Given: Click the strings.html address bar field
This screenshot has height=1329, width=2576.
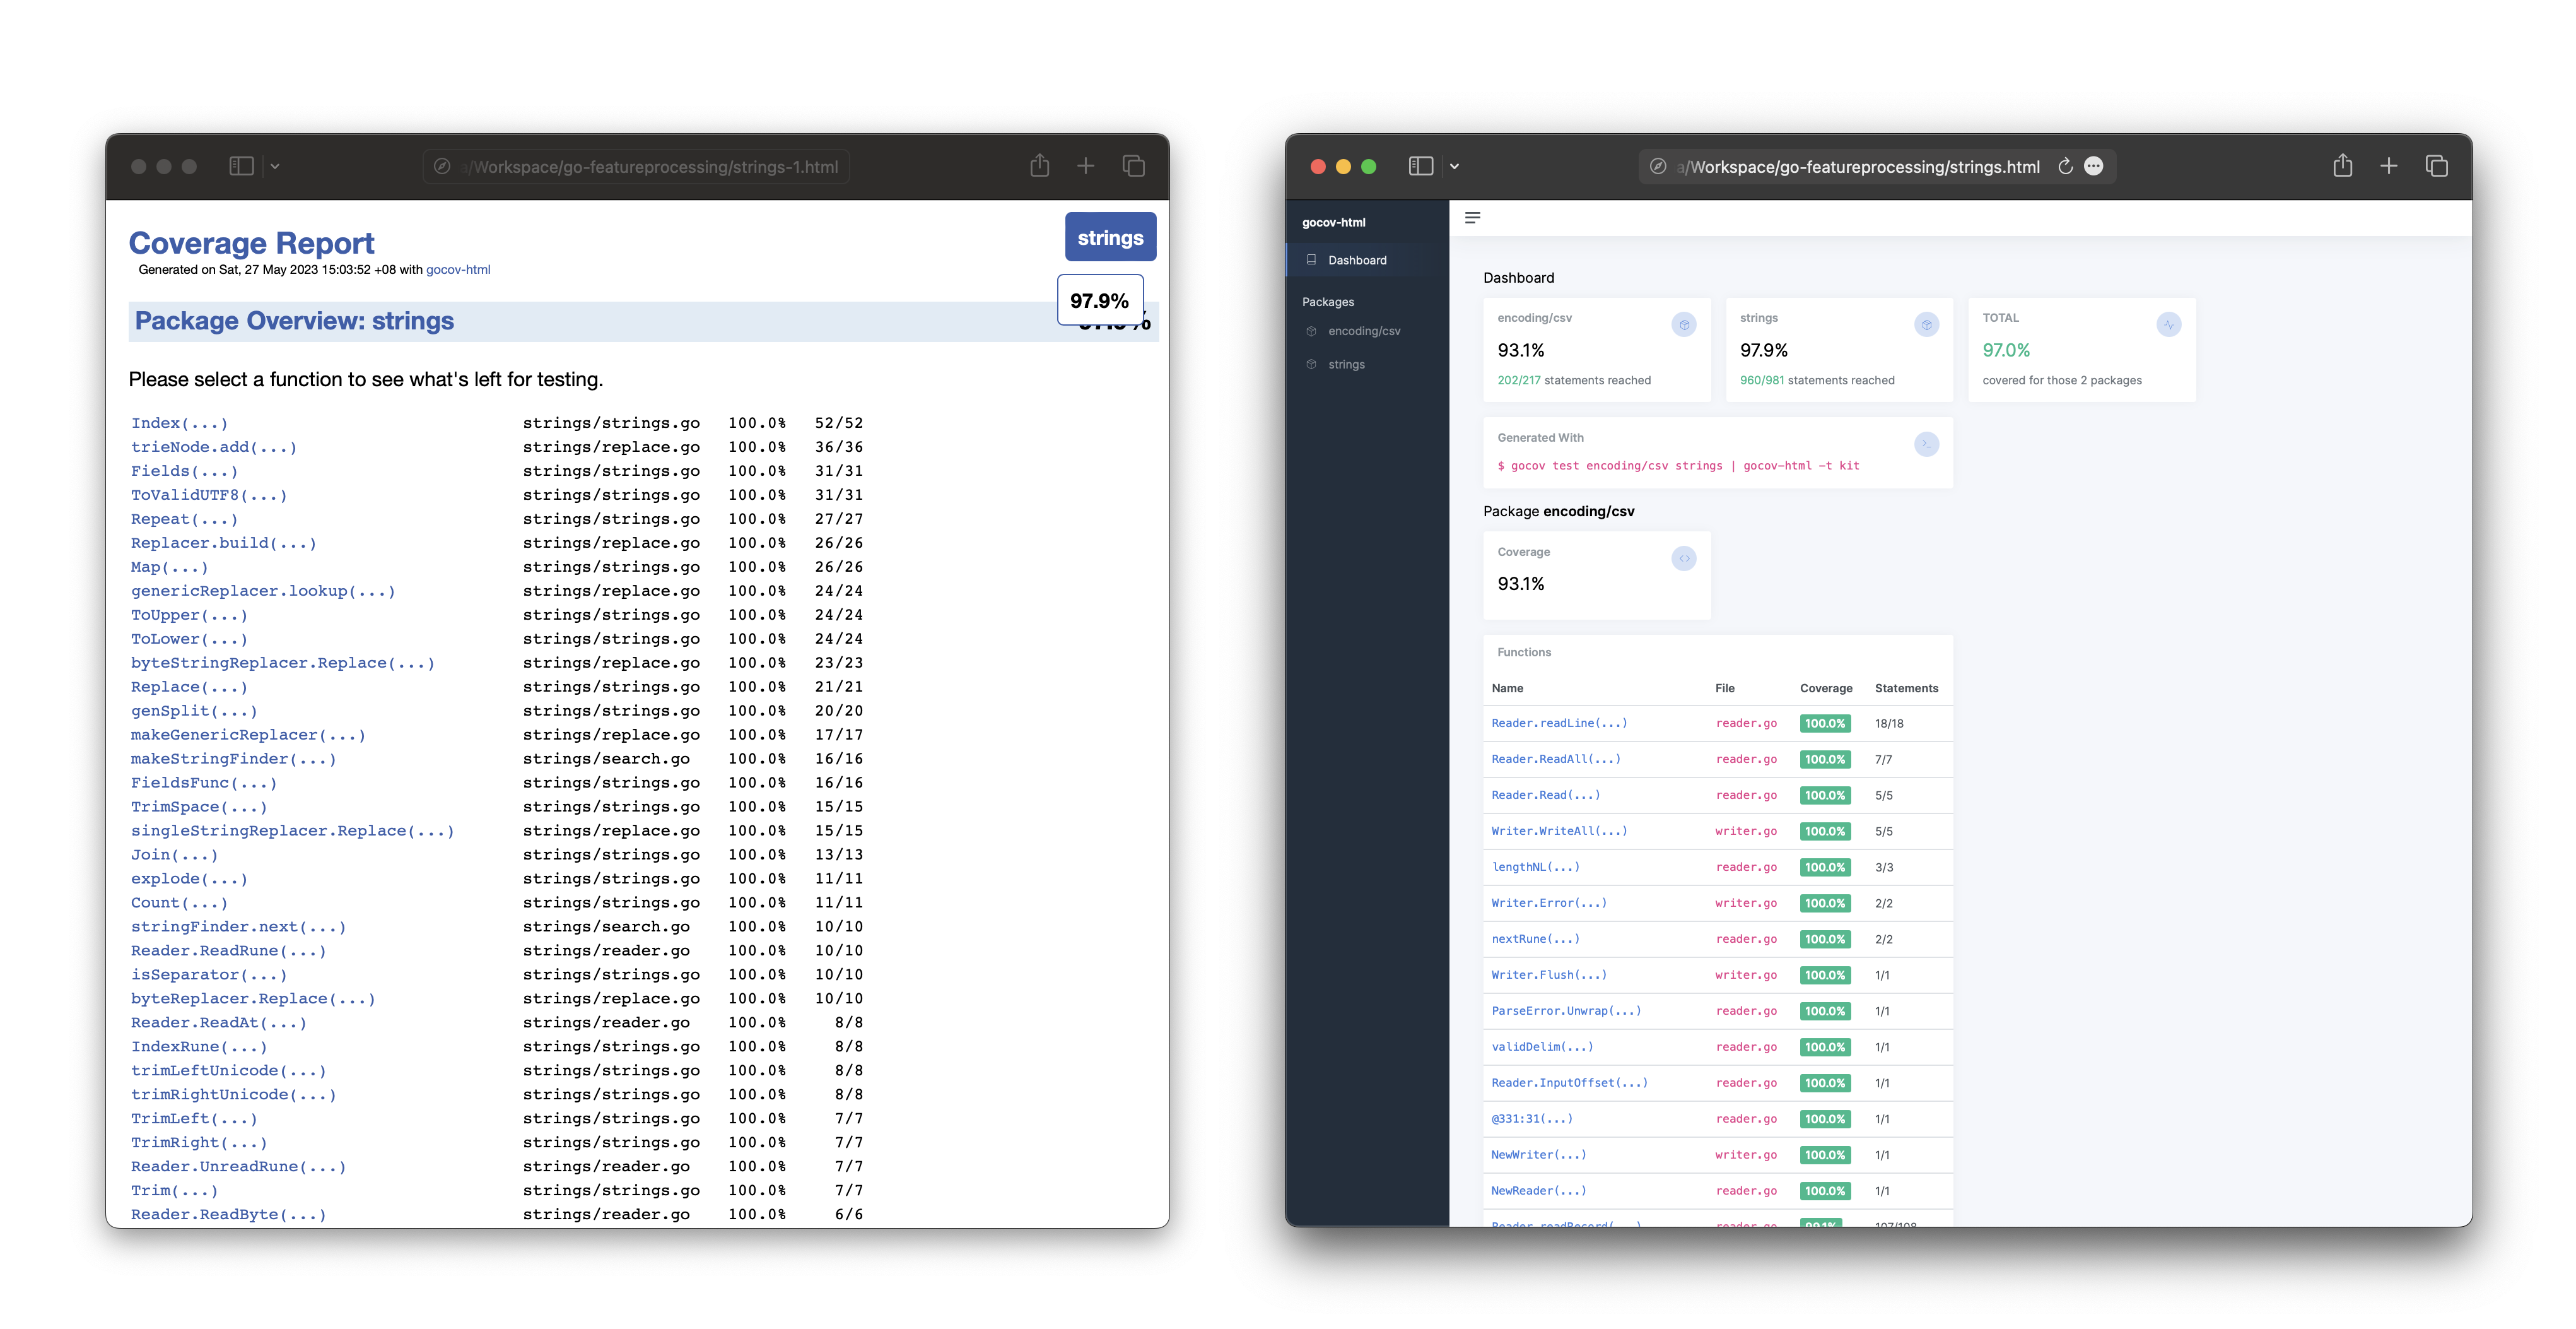Looking at the screenshot, I should point(1860,167).
